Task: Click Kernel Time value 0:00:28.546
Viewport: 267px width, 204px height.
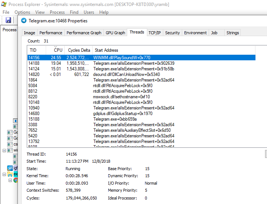Action: pos(77,176)
